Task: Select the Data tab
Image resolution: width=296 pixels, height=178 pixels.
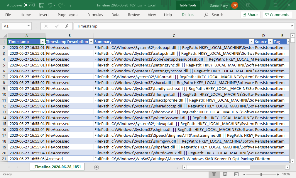Action: click(115, 15)
